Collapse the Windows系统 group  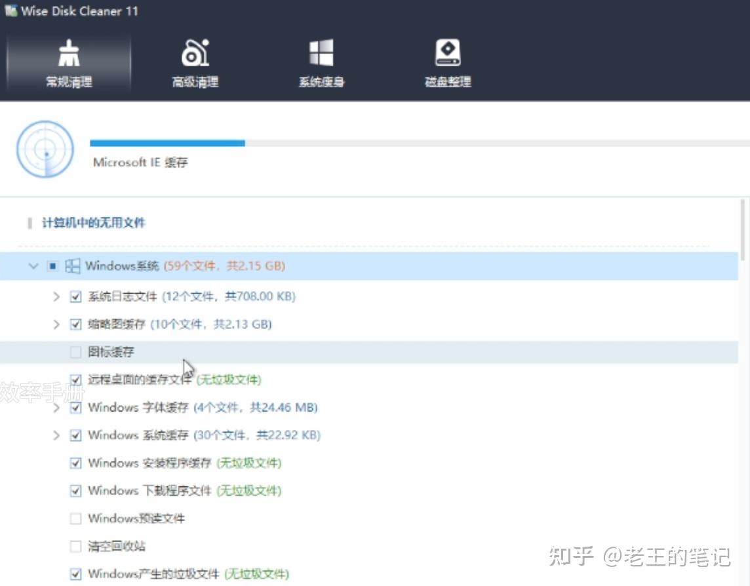coord(33,265)
